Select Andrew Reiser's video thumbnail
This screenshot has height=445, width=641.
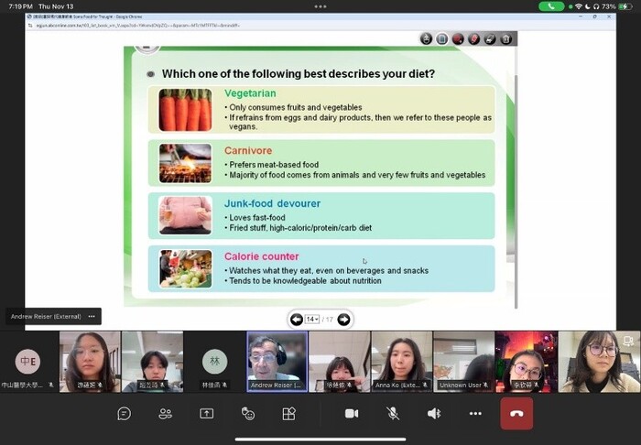click(x=276, y=361)
